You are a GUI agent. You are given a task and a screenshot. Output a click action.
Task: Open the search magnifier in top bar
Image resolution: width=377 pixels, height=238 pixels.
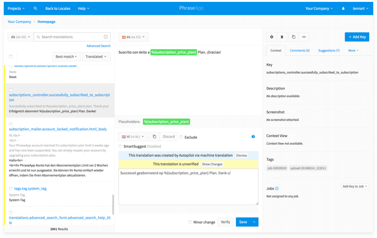coord(35,8)
